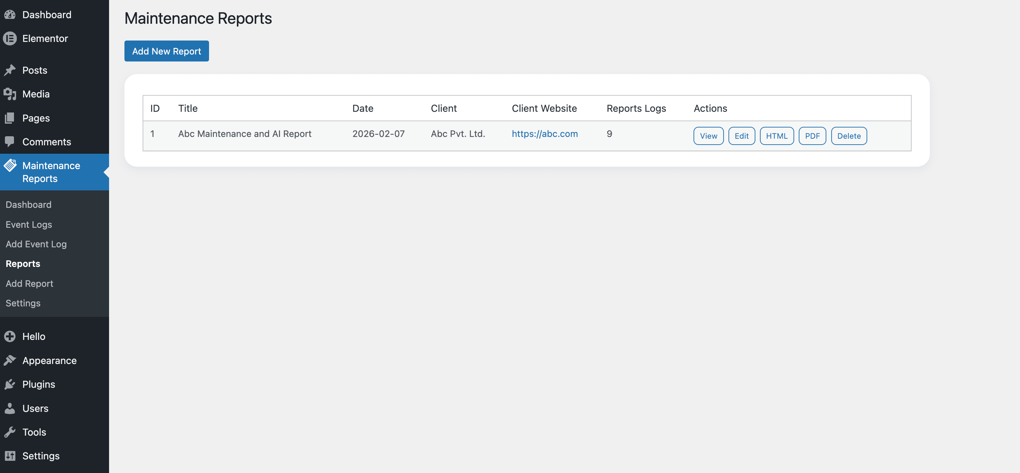Viewport: 1020px width, 473px height.
Task: Click the Appearance paintbrush icon
Action: [x=10, y=360]
